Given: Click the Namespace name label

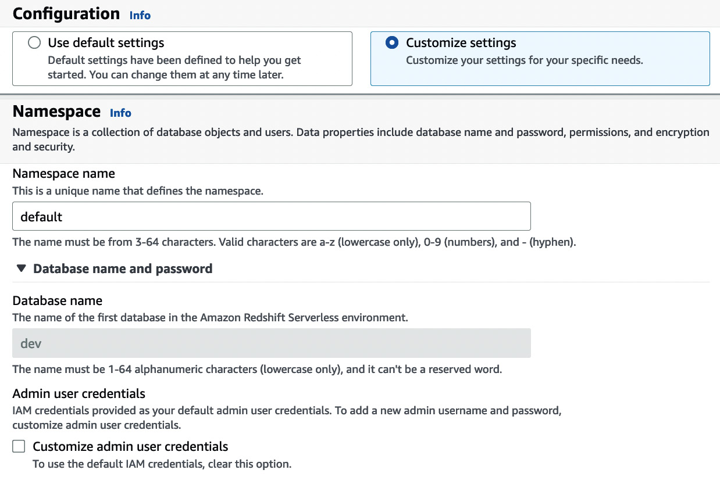Looking at the screenshot, I should pos(63,174).
